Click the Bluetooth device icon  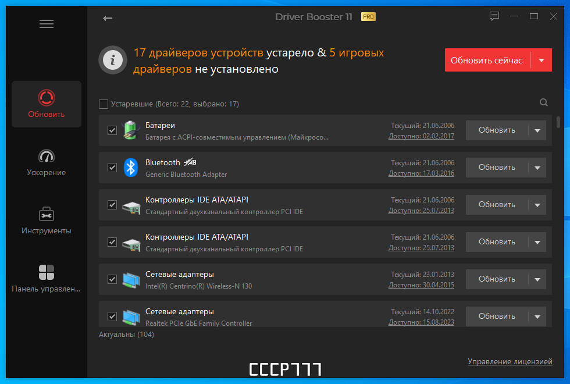[131, 168]
